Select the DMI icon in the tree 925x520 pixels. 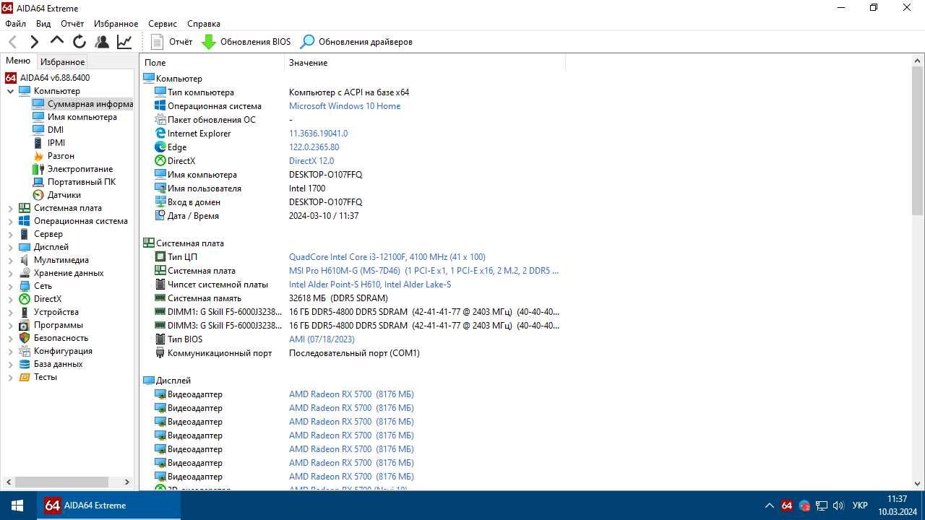pyautogui.click(x=38, y=130)
